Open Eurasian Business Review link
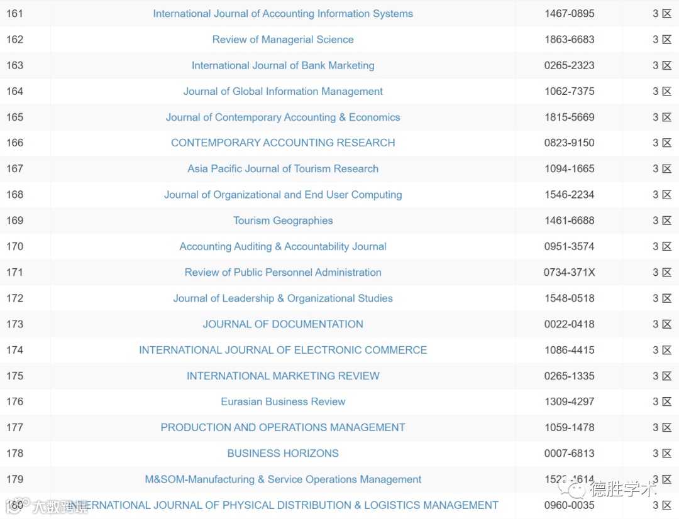 pos(283,402)
